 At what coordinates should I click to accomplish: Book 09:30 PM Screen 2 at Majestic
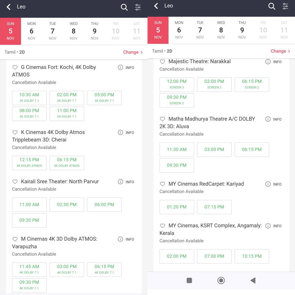pyautogui.click(x=177, y=100)
